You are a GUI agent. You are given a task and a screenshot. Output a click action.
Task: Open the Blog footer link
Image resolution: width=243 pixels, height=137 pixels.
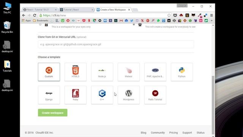tap(144, 133)
